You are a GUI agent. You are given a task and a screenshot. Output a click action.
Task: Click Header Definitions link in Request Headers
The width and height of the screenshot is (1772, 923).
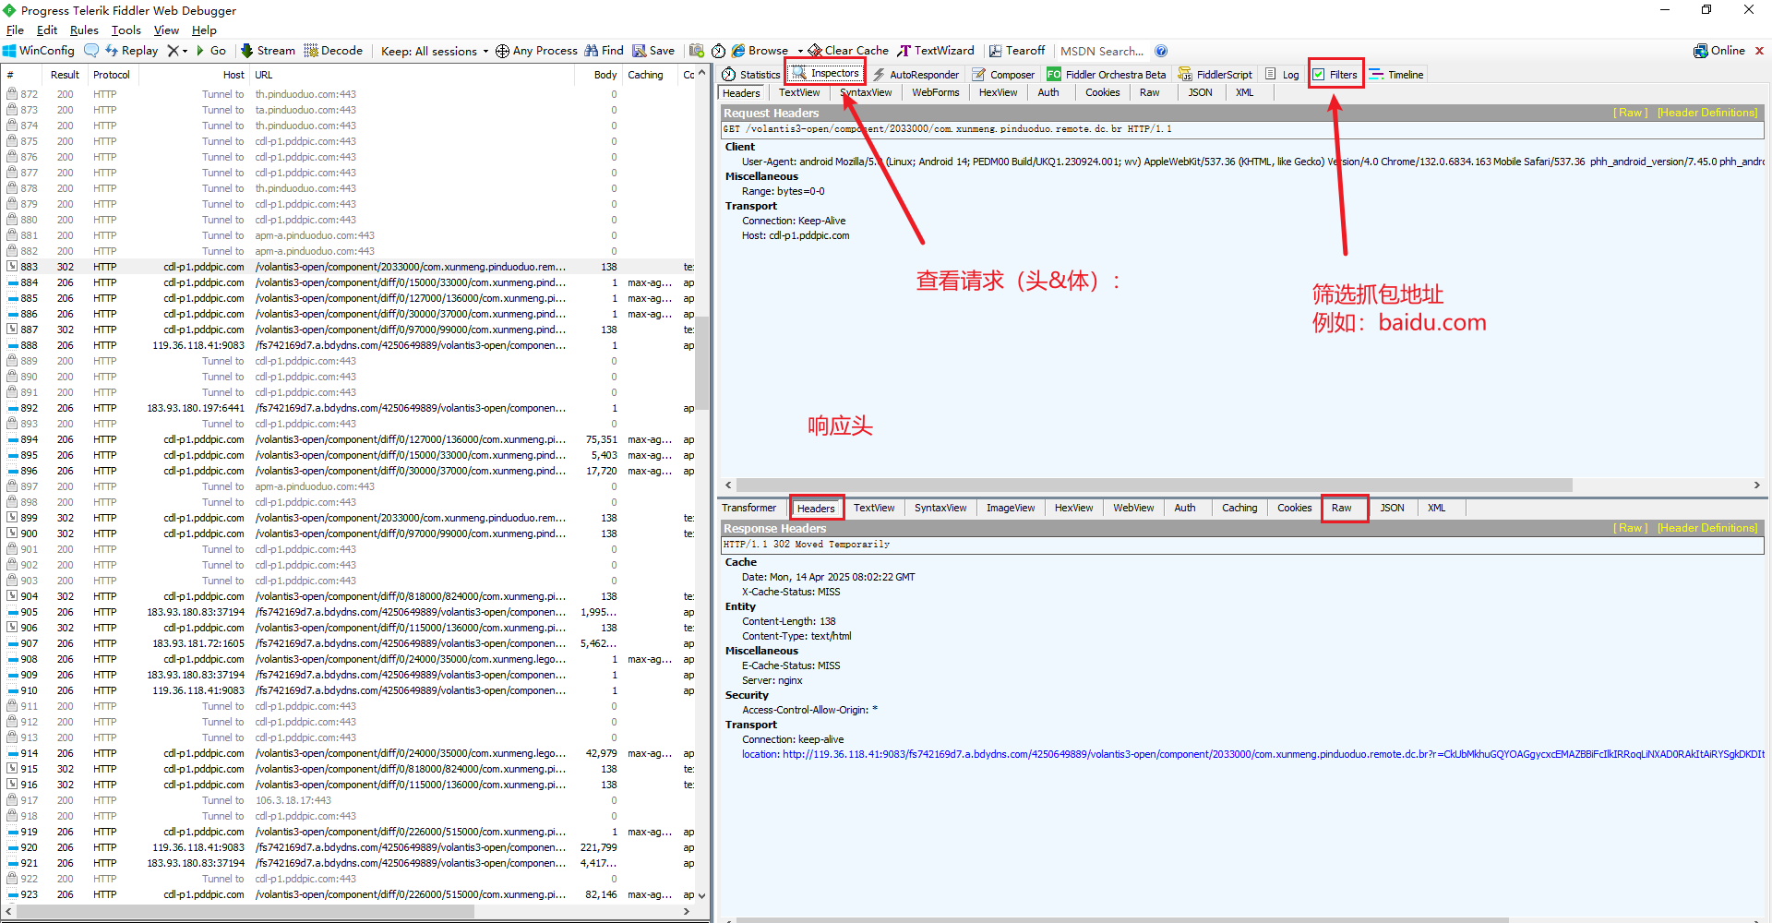(1707, 113)
